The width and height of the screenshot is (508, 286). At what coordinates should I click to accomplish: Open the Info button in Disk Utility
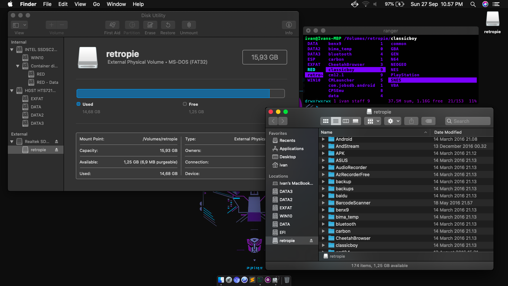pos(289,25)
